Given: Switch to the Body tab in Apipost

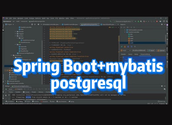Looking at the screenshot, I should (x=136, y=54).
